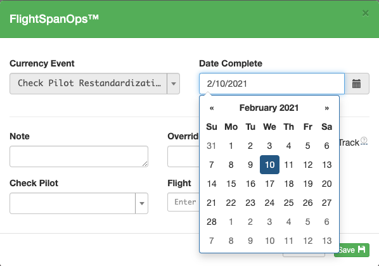
Task: Choose February 12 in the calendar
Action: [307, 165]
